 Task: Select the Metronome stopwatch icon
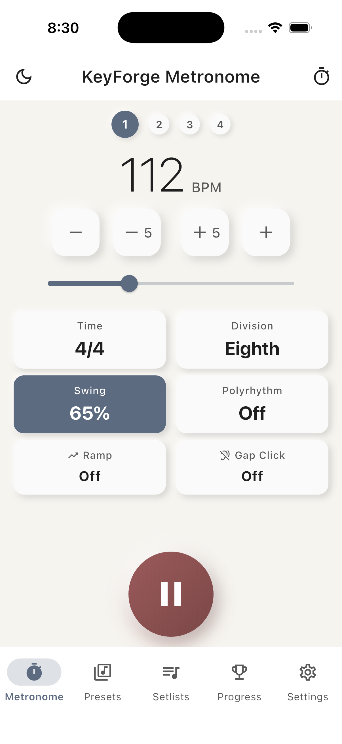pyautogui.click(x=34, y=672)
